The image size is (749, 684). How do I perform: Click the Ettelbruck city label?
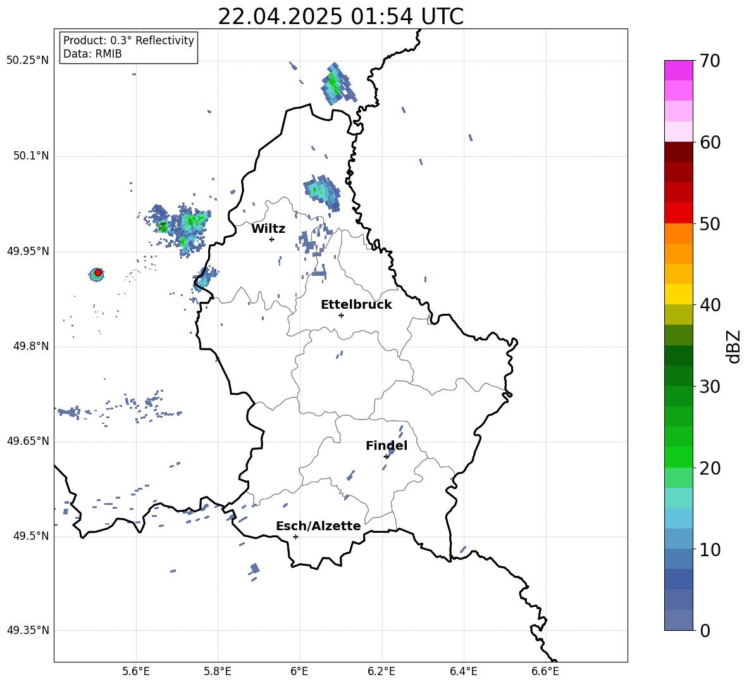pos(356,305)
